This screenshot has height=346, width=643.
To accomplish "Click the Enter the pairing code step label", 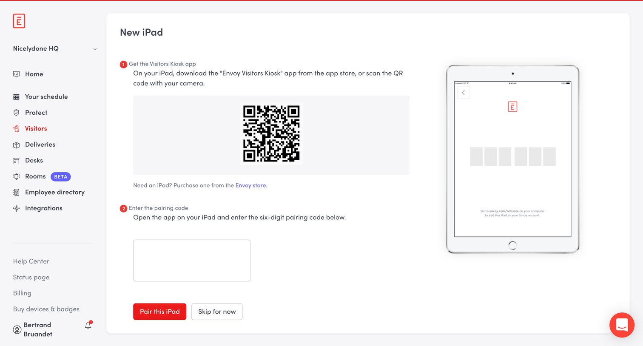I will pyautogui.click(x=158, y=208).
